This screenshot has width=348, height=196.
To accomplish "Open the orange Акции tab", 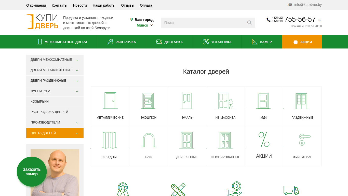I will click(x=302, y=42).
